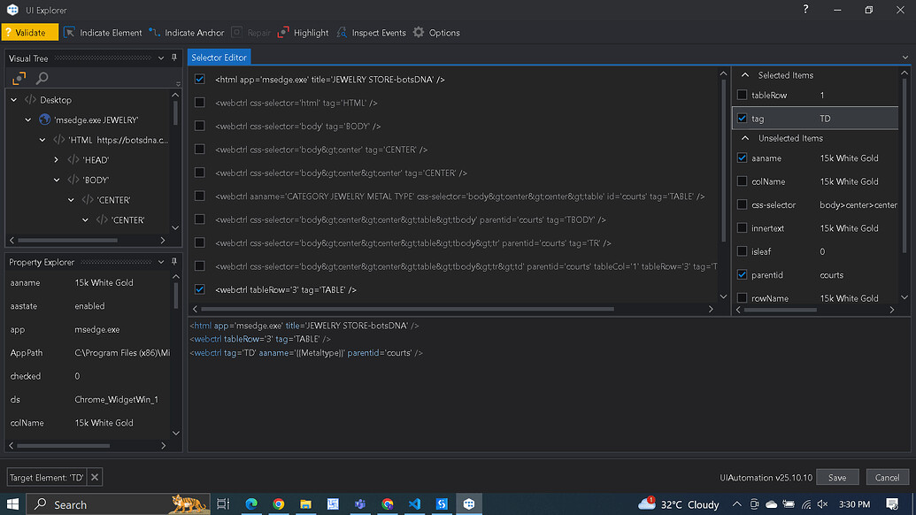Check the css-selector attribute checkbox
The height and width of the screenshot is (515, 916).
(x=742, y=204)
